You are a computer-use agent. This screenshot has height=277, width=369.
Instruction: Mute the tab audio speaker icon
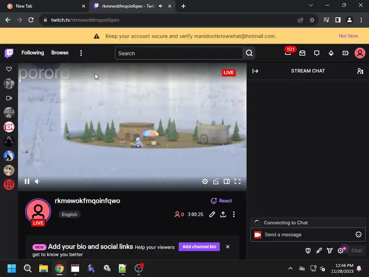[x=160, y=6]
